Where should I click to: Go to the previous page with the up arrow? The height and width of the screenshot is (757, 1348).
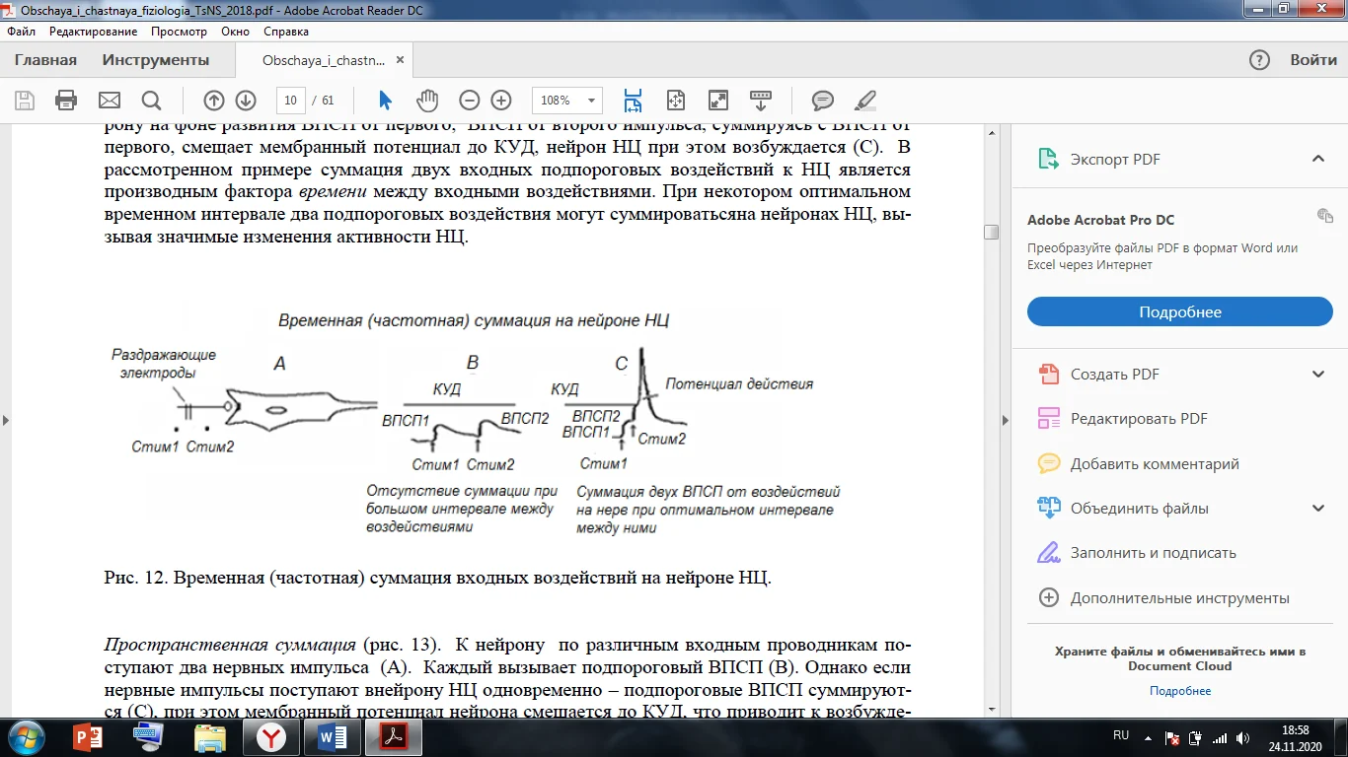(x=214, y=101)
